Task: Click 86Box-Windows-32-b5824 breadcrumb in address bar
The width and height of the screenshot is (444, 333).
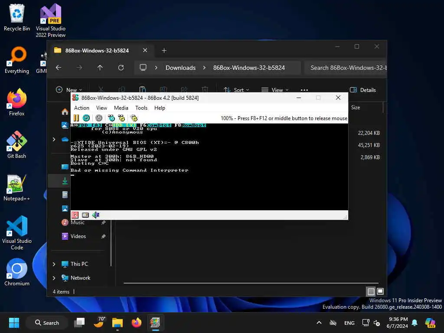Action: pos(249,68)
